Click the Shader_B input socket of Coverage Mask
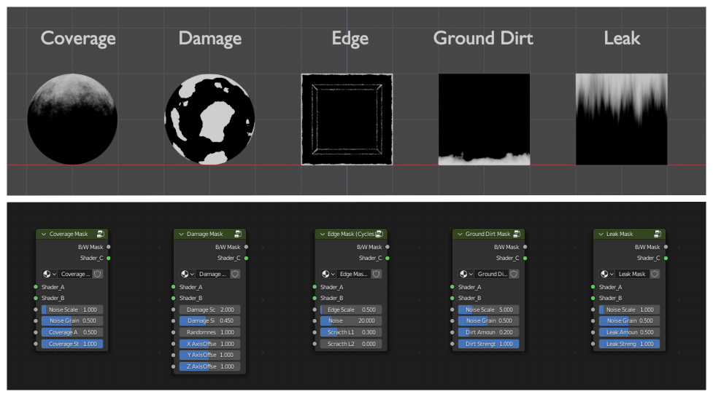Viewport: 713px width, 397px height. [36, 298]
